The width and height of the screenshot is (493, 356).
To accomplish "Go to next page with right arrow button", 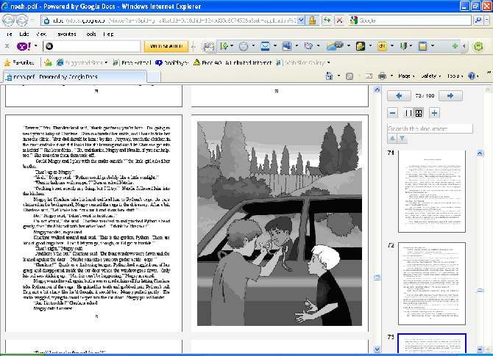I will 450,96.
